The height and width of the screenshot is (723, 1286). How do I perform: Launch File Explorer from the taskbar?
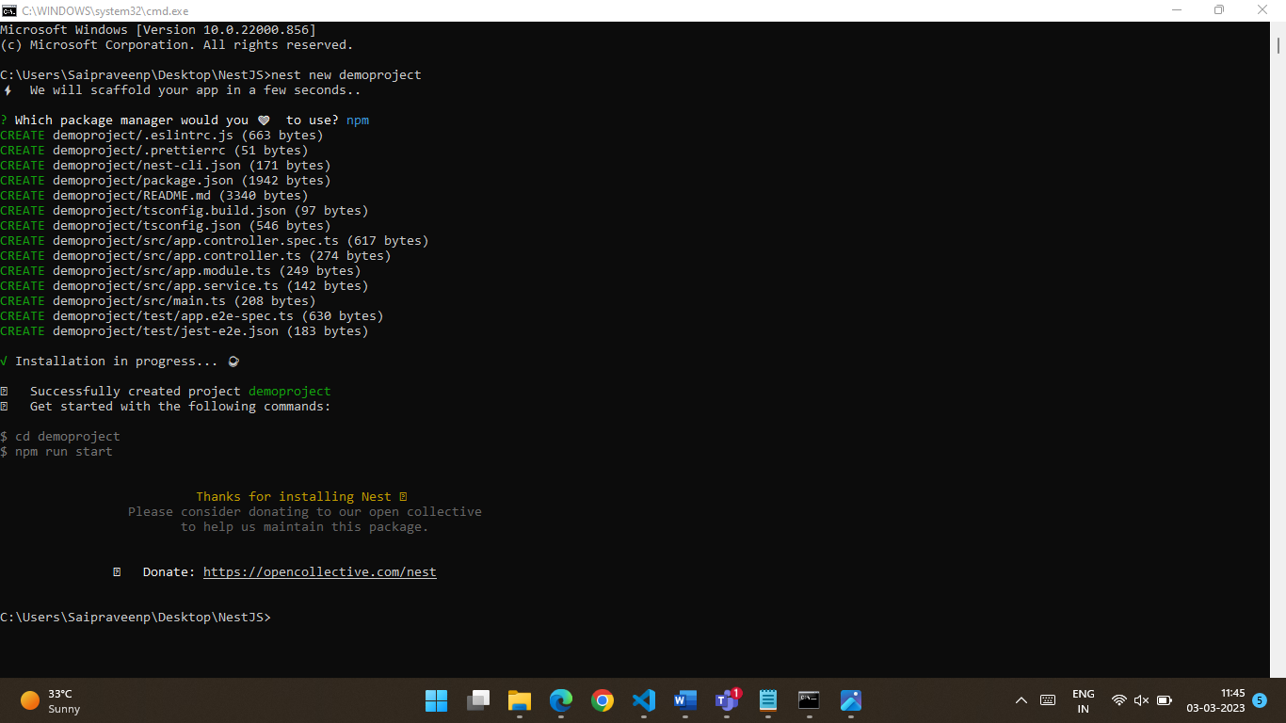point(520,700)
